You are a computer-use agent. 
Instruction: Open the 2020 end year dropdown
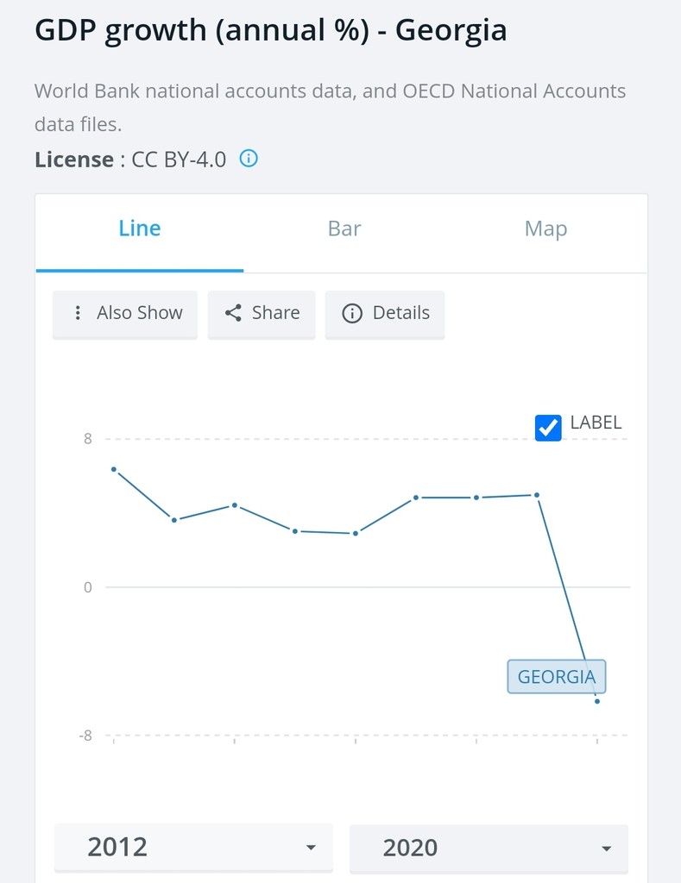489,848
